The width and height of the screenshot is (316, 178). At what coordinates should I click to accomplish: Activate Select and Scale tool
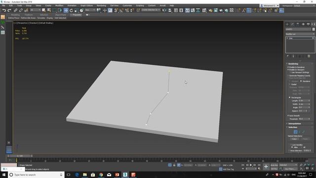coord(77,10)
